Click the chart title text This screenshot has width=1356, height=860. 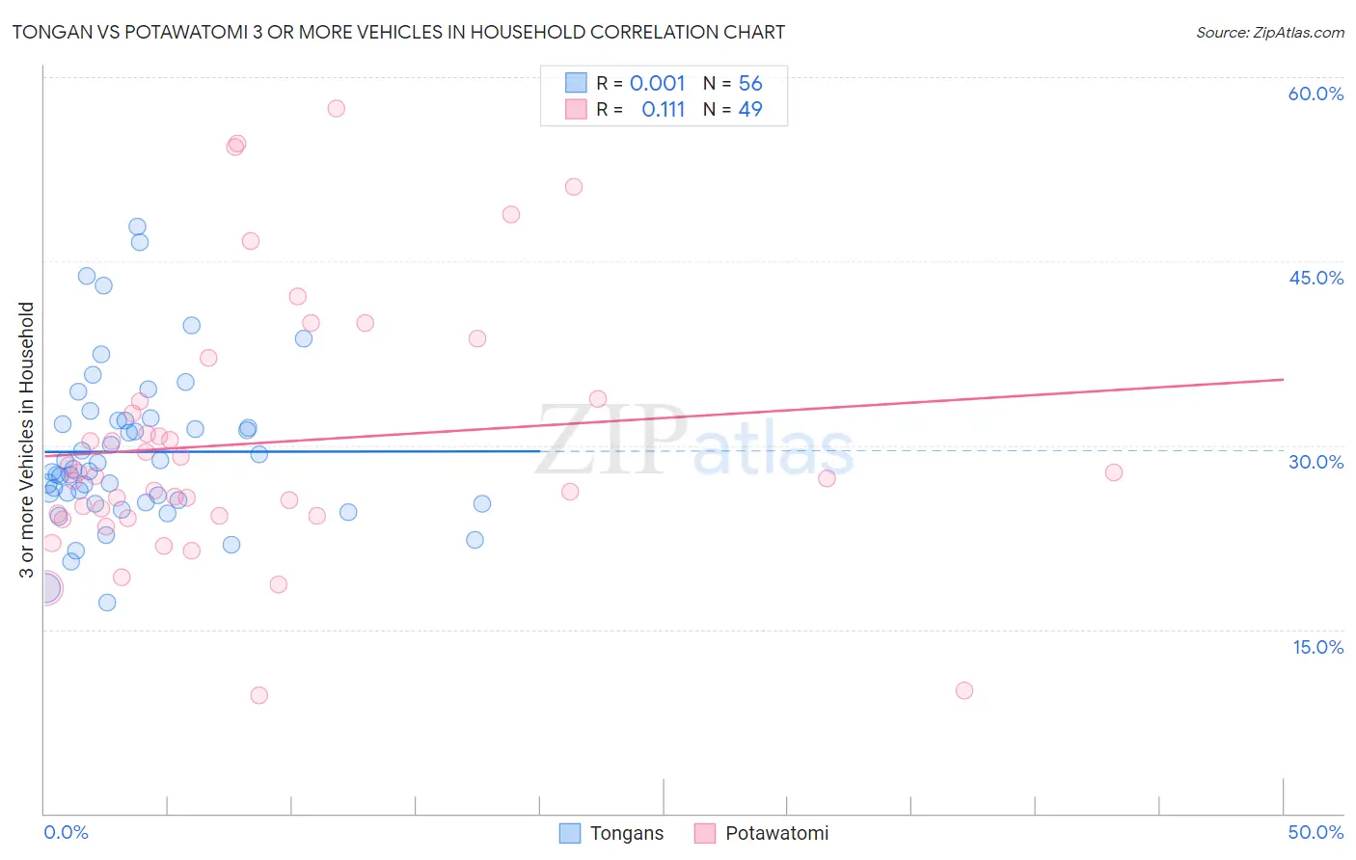click(398, 32)
